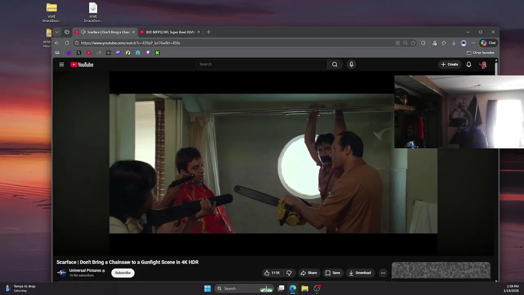524x295 pixels.
Task: Open the Windows Start menu
Action: (x=208, y=288)
